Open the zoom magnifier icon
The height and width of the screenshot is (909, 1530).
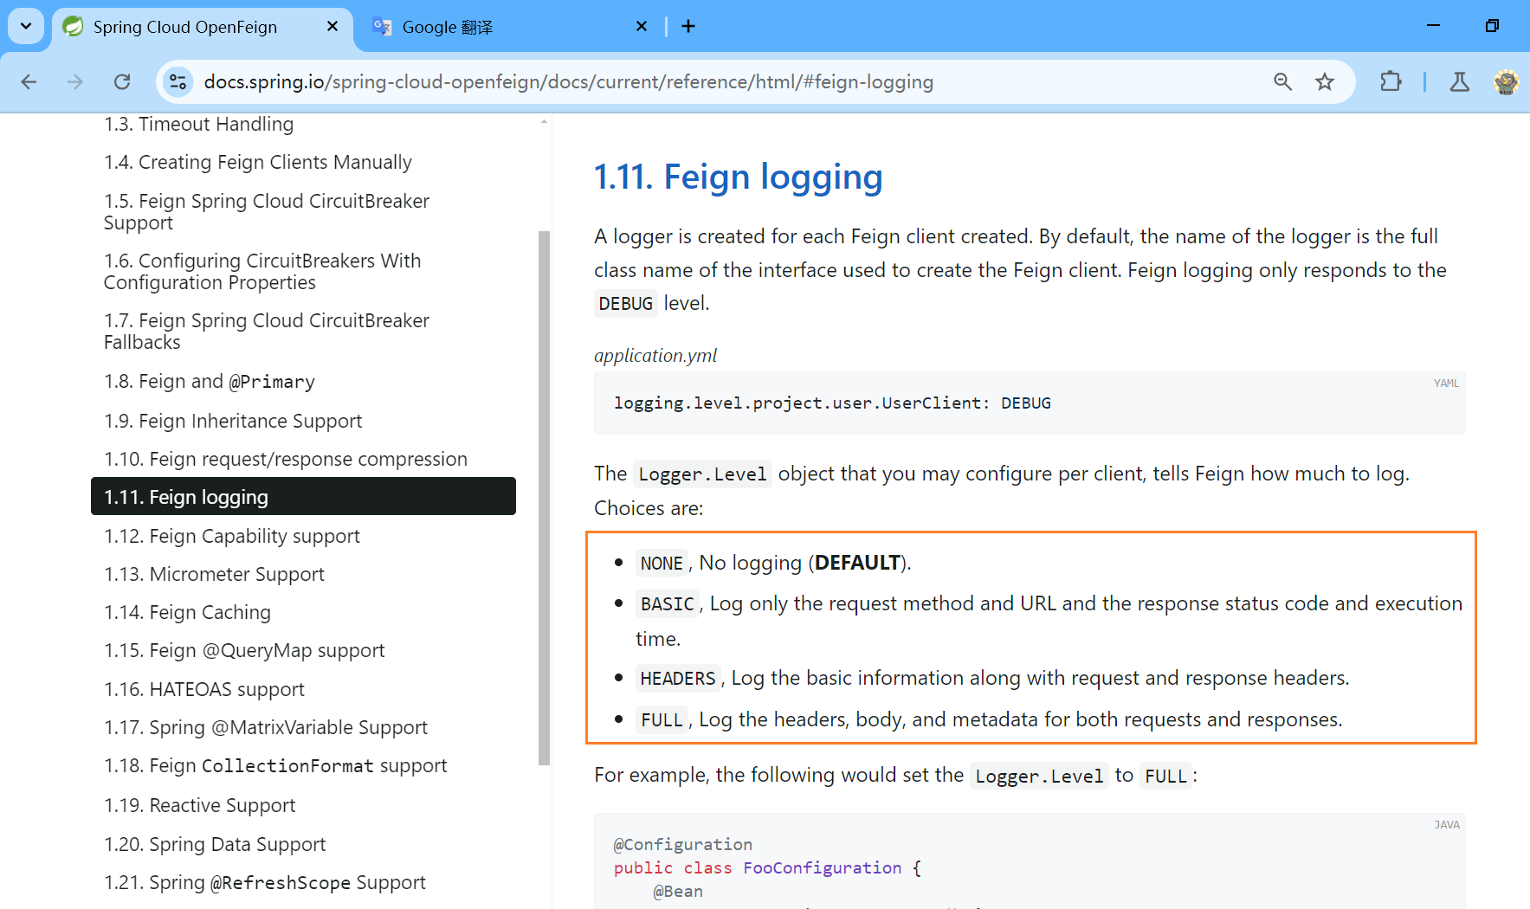tap(1282, 81)
